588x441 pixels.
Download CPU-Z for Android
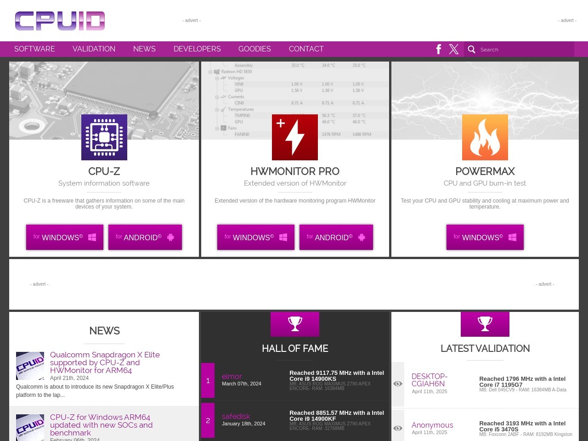pyautogui.click(x=145, y=237)
